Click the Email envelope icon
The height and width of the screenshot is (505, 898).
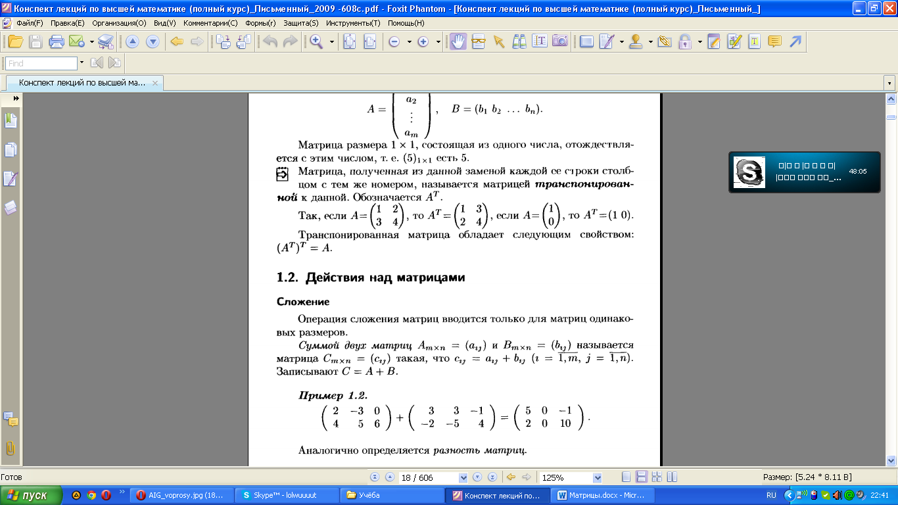coord(76,41)
